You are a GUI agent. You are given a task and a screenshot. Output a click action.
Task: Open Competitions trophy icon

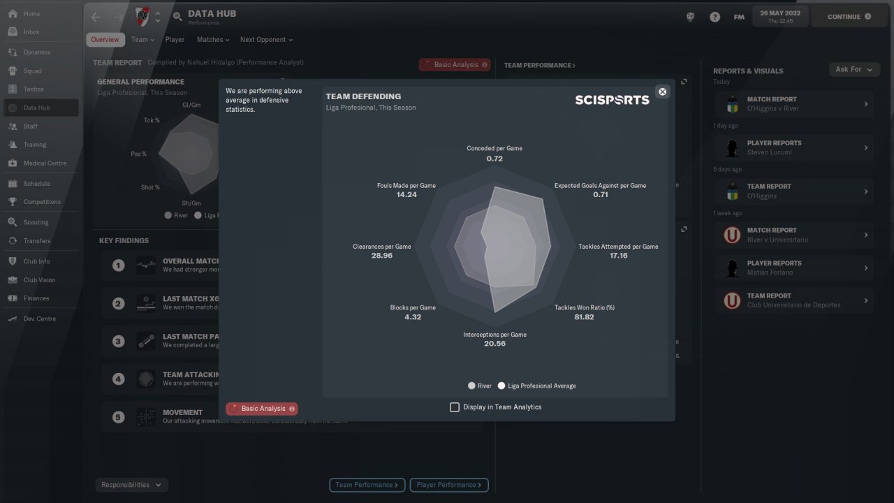click(13, 202)
